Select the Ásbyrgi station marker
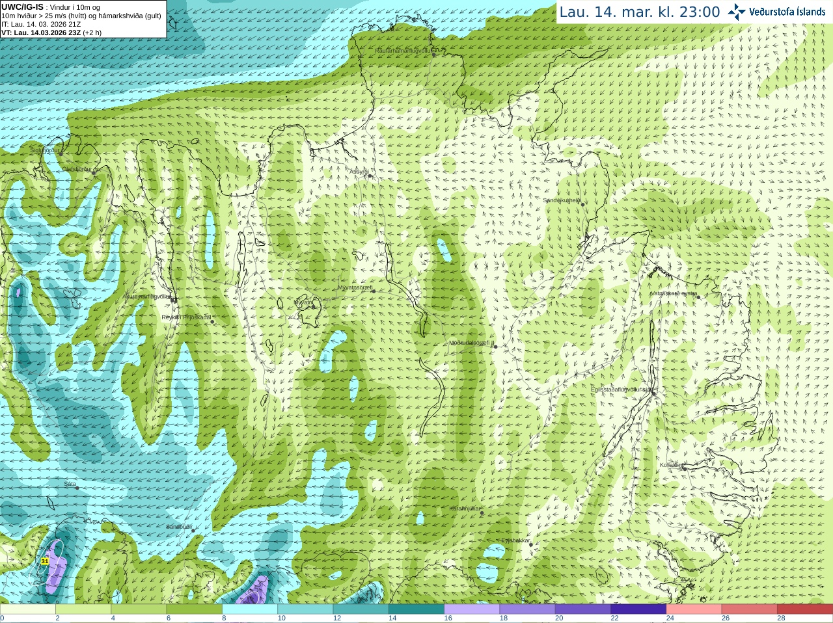Image resolution: width=833 pixels, height=623 pixels. pyautogui.click(x=370, y=176)
